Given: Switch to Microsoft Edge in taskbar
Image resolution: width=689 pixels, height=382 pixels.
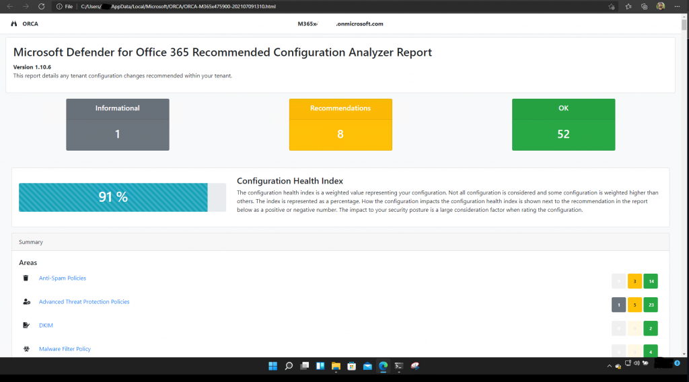Looking at the screenshot, I should click(x=383, y=366).
